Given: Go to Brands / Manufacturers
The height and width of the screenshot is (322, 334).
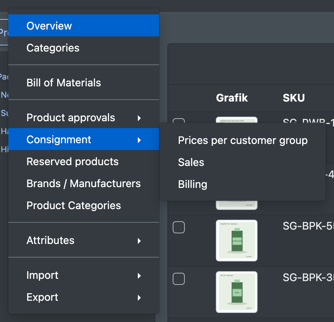Looking at the screenshot, I should 84,183.
